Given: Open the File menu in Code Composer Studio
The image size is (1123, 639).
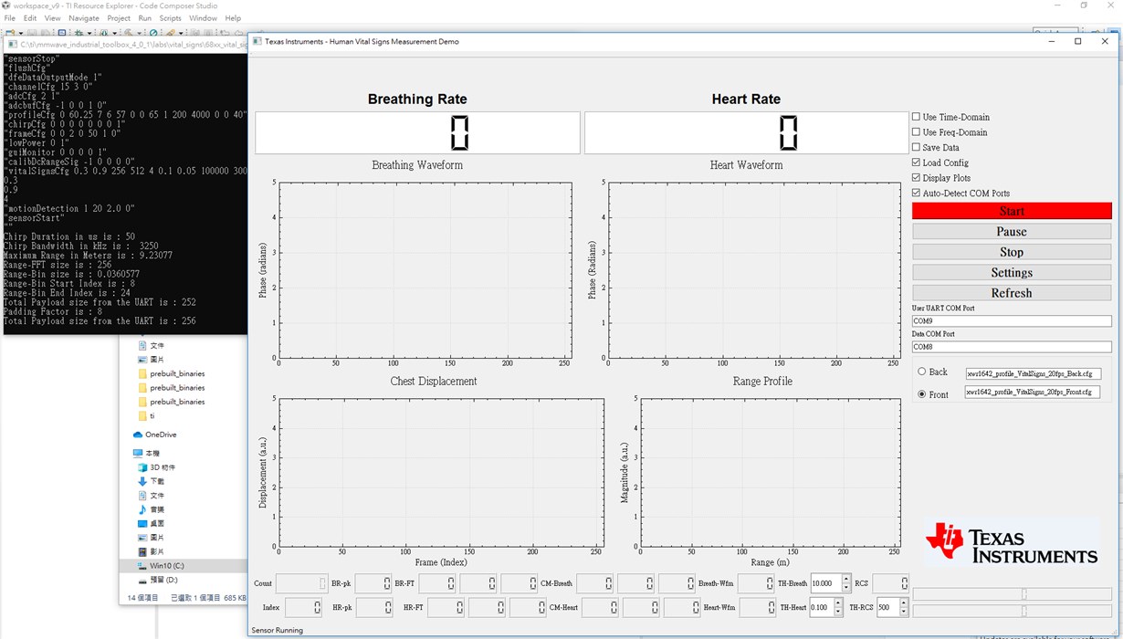Looking at the screenshot, I should (11, 18).
